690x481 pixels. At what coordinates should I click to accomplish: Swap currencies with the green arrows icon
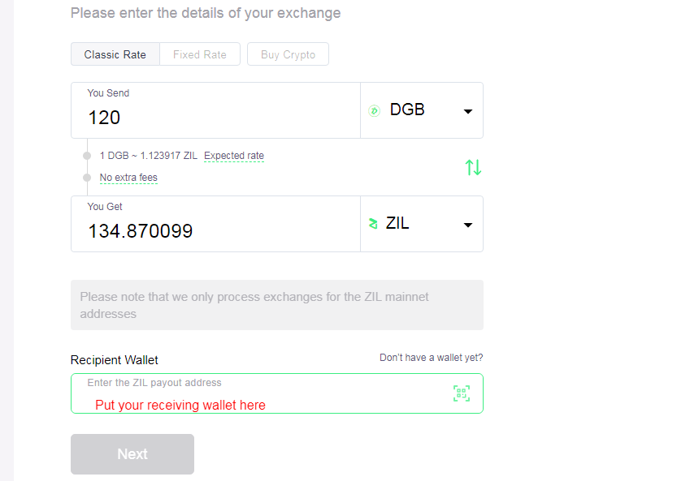tap(474, 167)
